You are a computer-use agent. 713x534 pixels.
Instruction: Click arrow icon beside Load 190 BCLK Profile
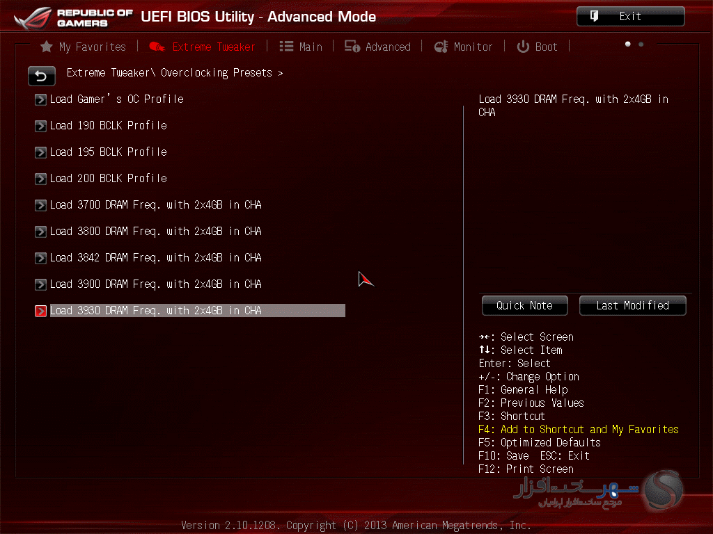pos(40,126)
